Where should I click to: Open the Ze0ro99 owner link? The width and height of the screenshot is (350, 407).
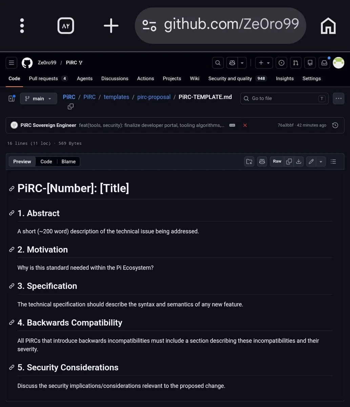47,63
